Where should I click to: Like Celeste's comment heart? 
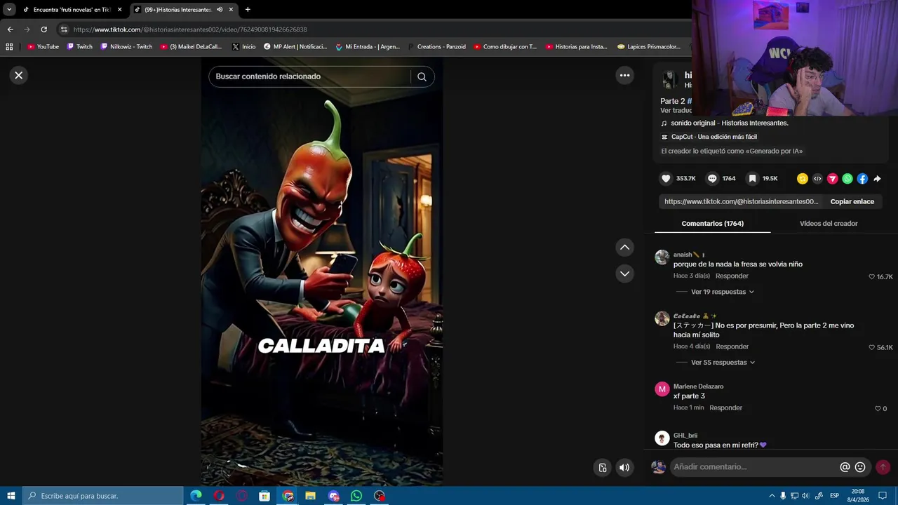872,347
